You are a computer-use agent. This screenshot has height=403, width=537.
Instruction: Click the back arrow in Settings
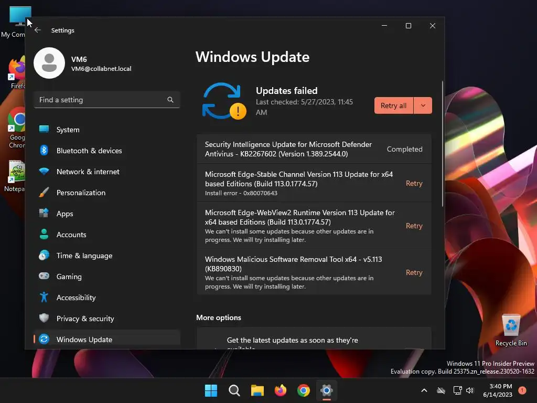38,30
